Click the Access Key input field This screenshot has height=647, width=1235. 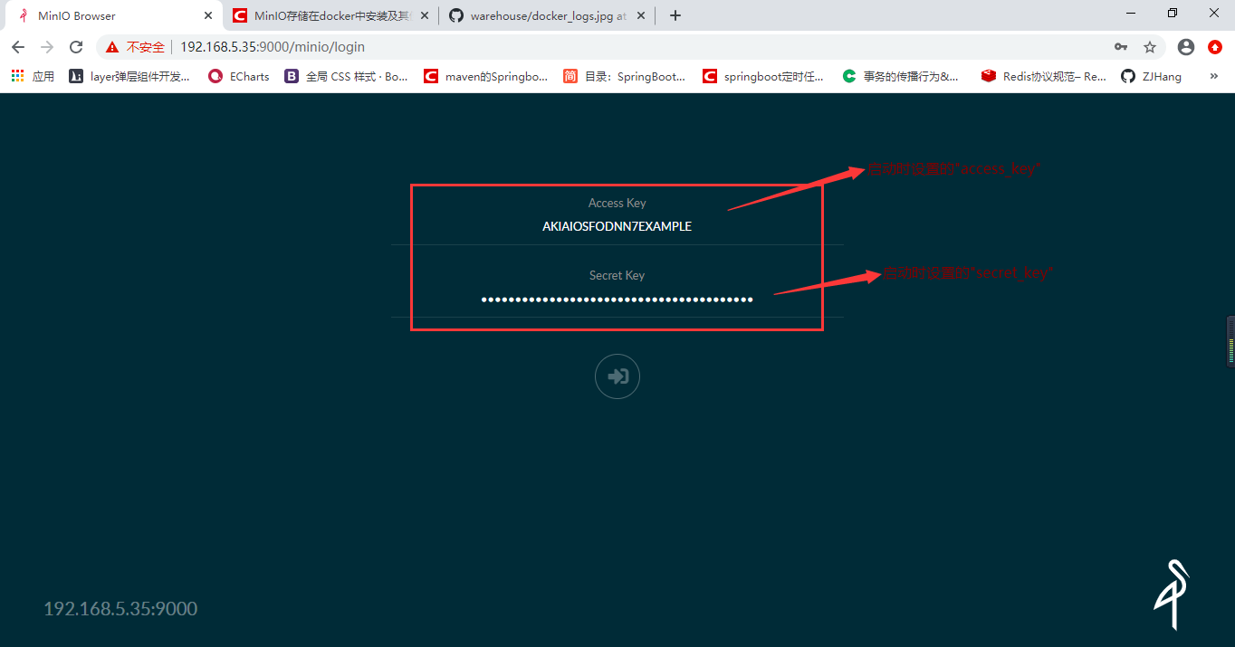tap(617, 226)
